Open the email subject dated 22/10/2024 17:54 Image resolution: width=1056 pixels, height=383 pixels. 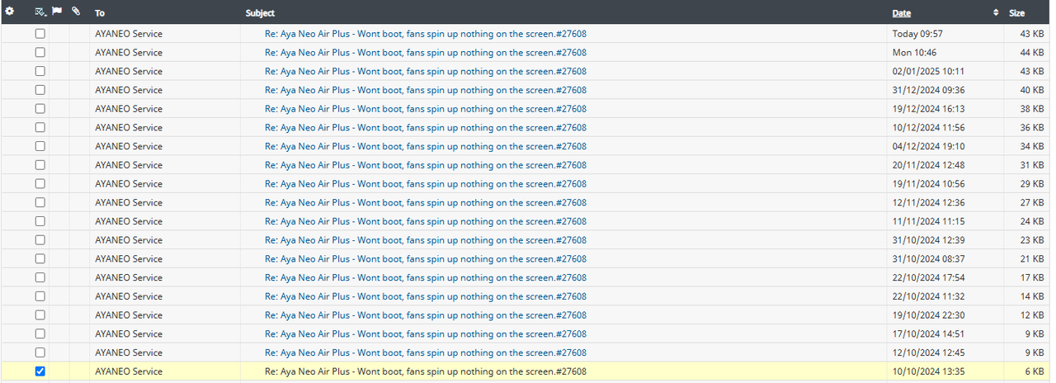point(426,277)
